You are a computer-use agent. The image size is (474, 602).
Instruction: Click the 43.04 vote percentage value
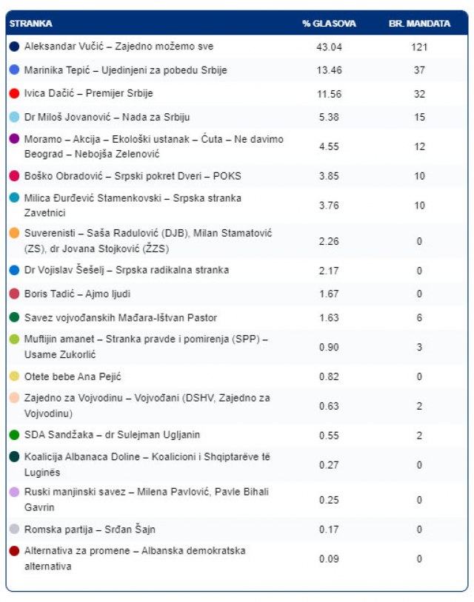coord(329,47)
